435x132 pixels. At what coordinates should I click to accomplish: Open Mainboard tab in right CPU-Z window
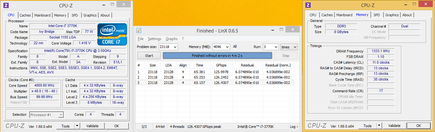pos(344,15)
